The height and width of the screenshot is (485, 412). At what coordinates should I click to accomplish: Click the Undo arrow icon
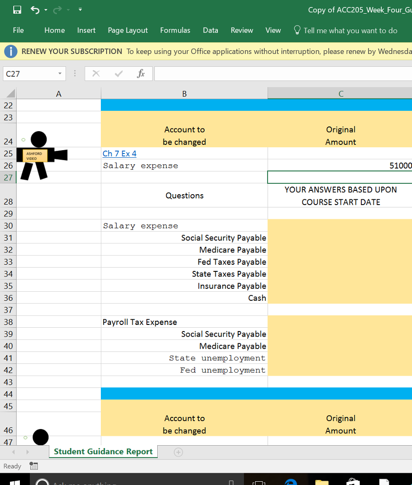[x=35, y=10]
